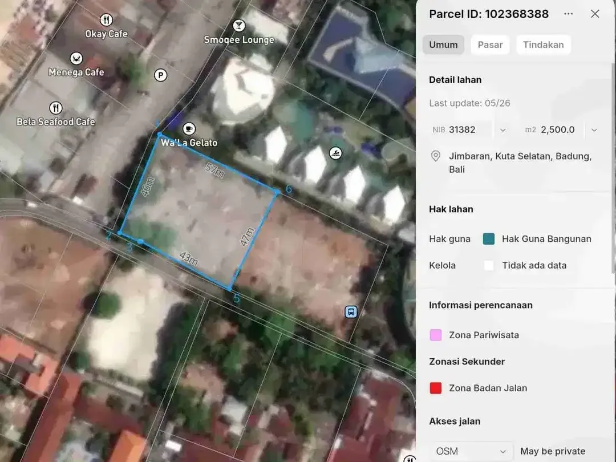This screenshot has height=462, width=616.
Task: Click the Hak Guna Bangunan label text
Action: tap(546, 239)
